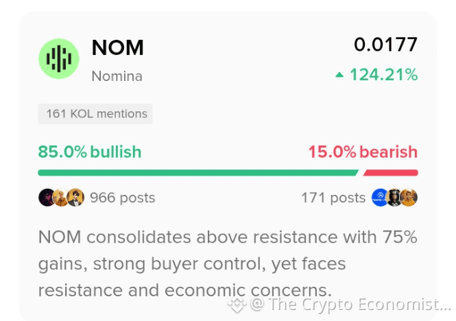This screenshot has width=456, height=321.
Task: Click the green NOM token logo
Action: click(x=59, y=59)
